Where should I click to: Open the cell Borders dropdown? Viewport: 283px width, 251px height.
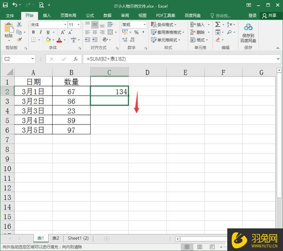point(39,39)
